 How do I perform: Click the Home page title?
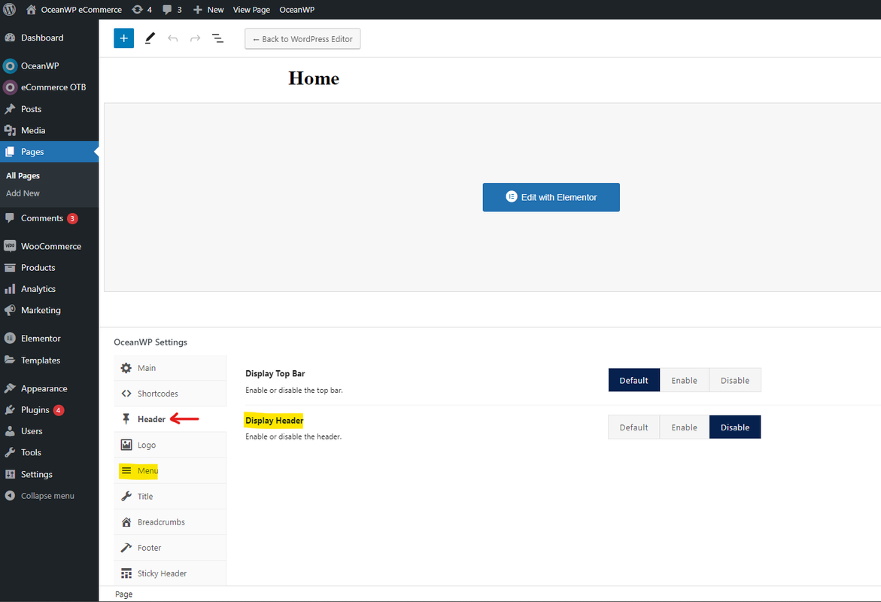(x=314, y=78)
